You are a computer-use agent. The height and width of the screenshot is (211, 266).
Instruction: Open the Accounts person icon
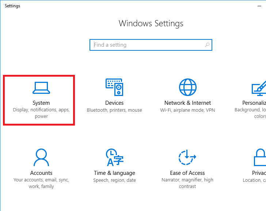(x=41, y=157)
